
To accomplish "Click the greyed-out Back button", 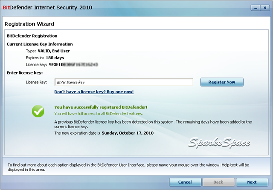I will (x=218, y=182).
